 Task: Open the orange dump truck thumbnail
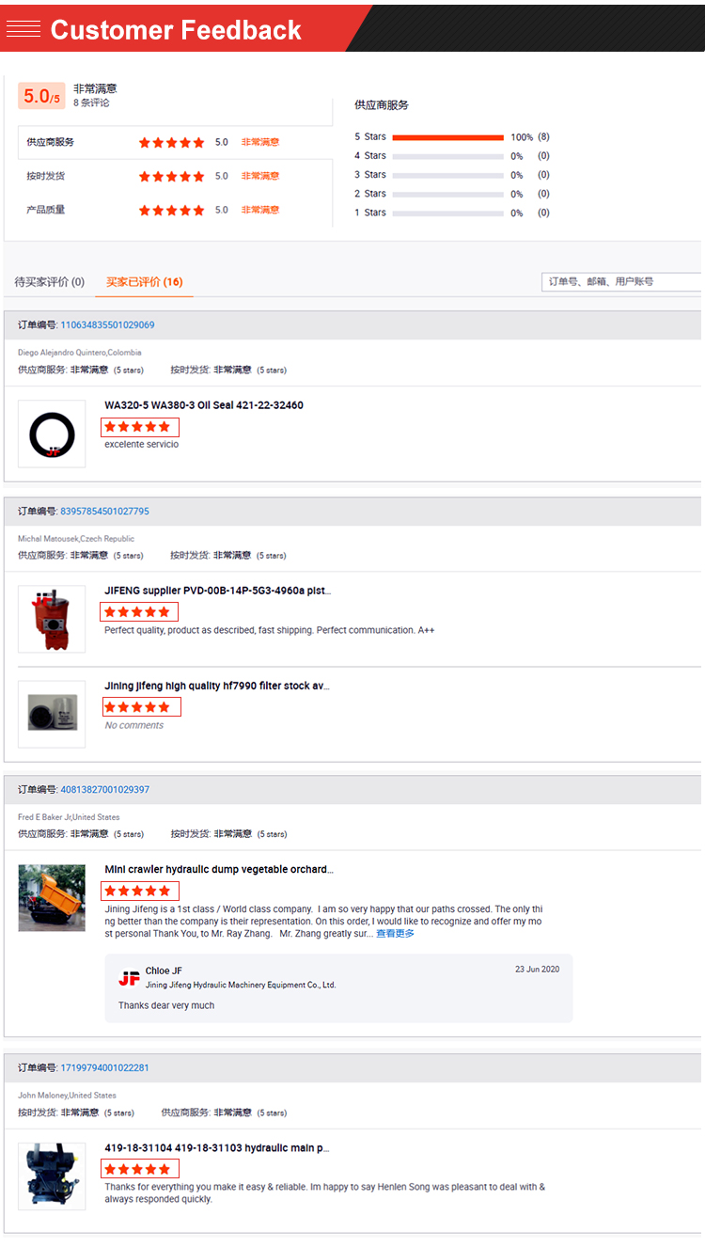52,898
